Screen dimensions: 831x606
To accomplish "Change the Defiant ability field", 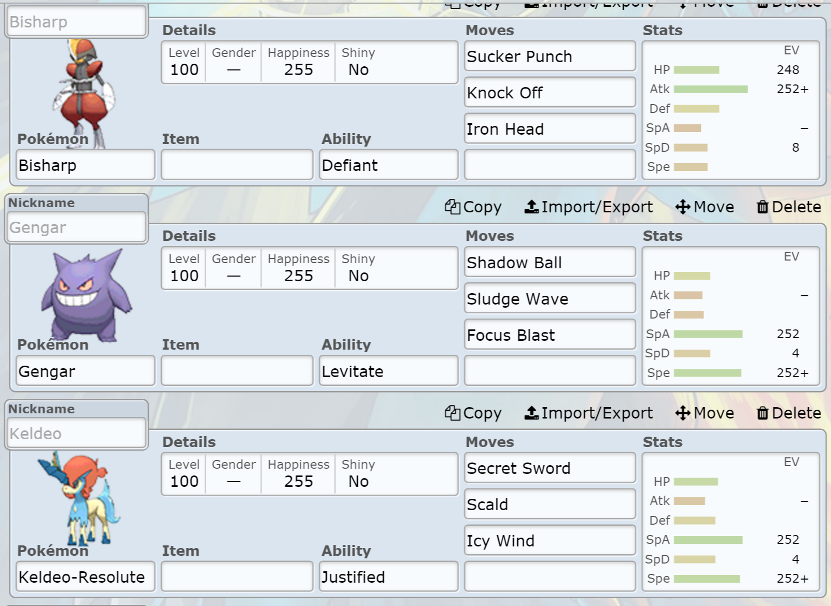I will tap(389, 165).
